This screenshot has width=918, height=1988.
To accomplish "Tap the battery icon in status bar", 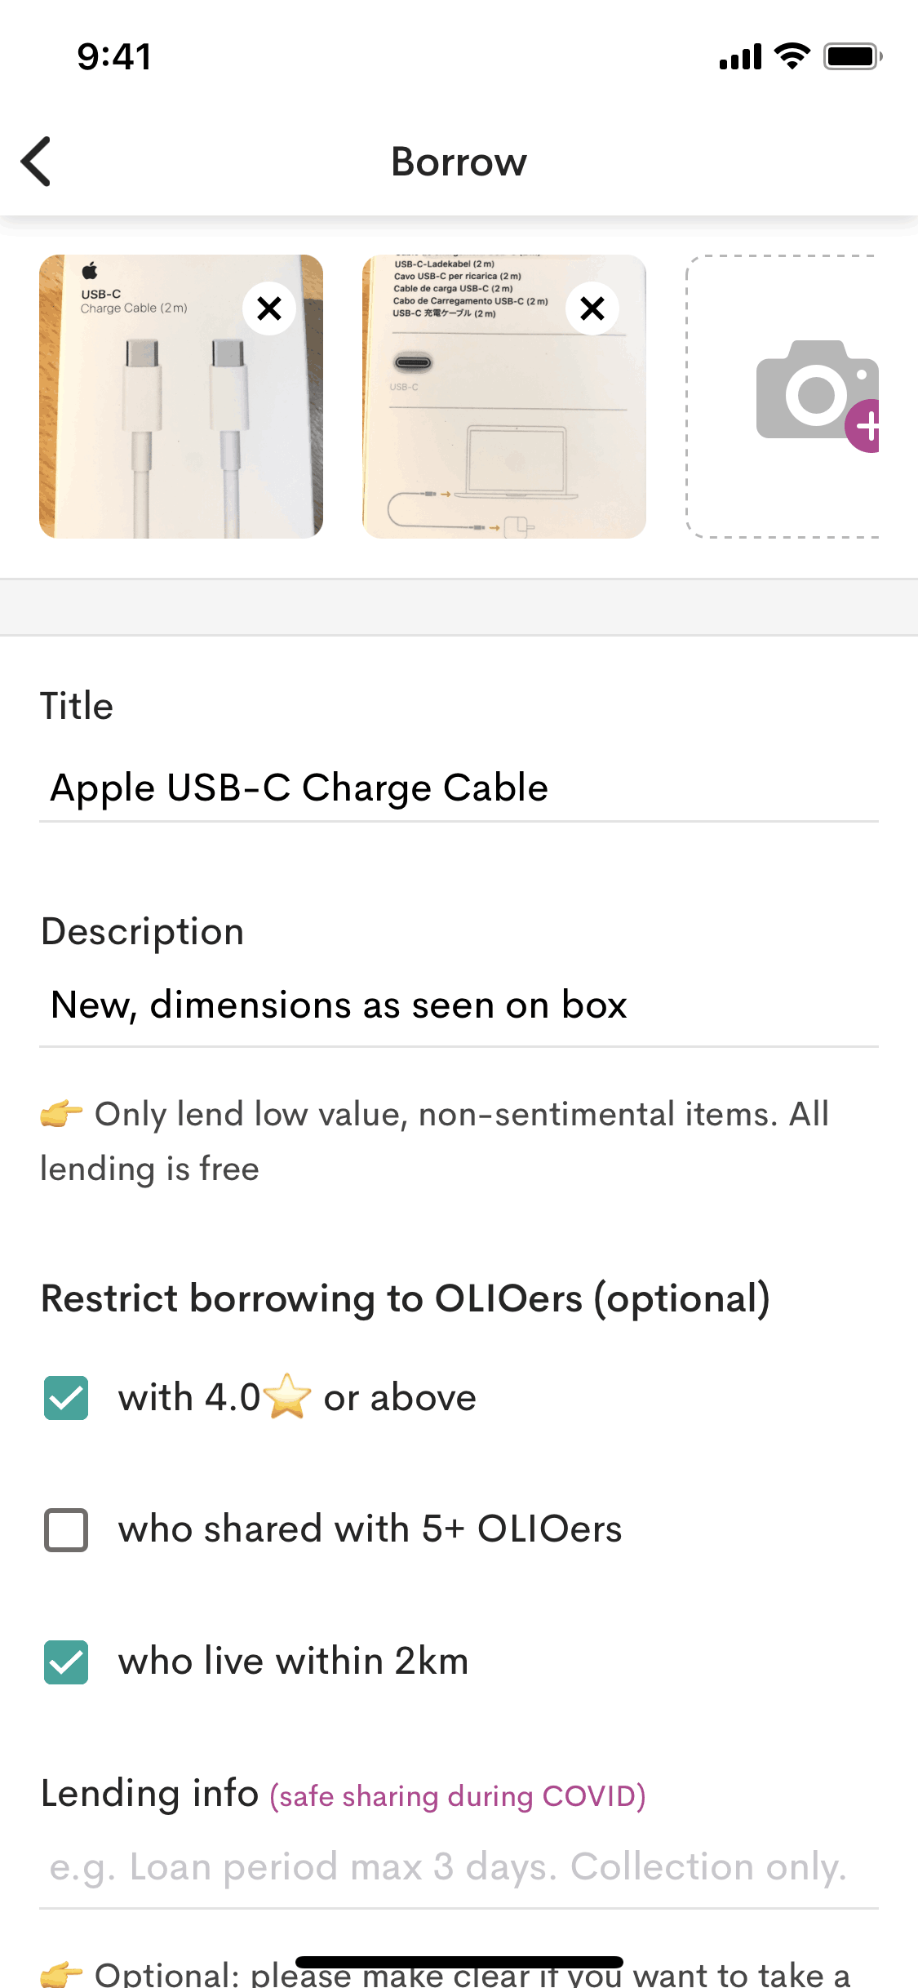I will pyautogui.click(x=852, y=57).
